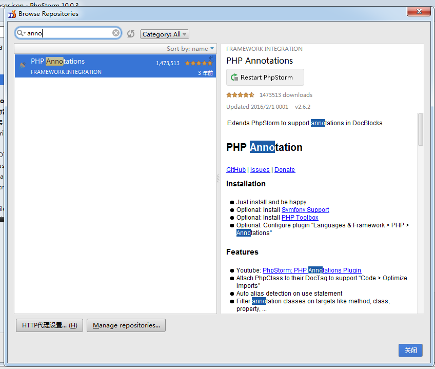Reload the plugin list with refresh icon
Viewport: 435px width, 369px height.
click(x=131, y=34)
